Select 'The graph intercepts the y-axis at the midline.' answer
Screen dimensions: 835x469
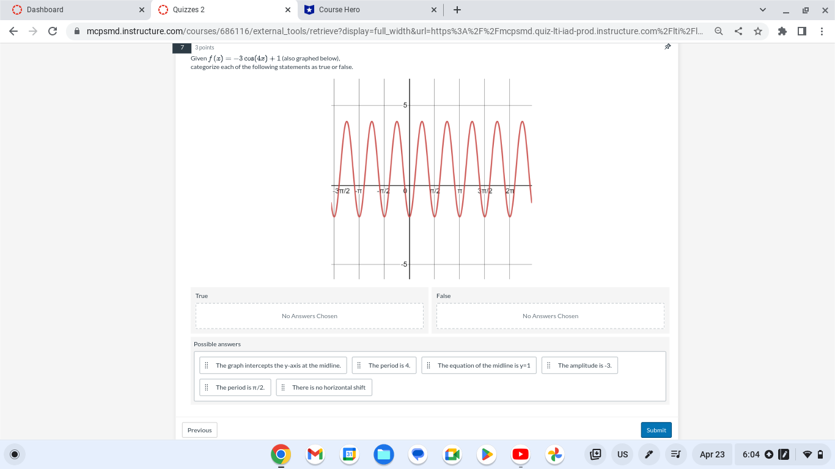(273, 366)
